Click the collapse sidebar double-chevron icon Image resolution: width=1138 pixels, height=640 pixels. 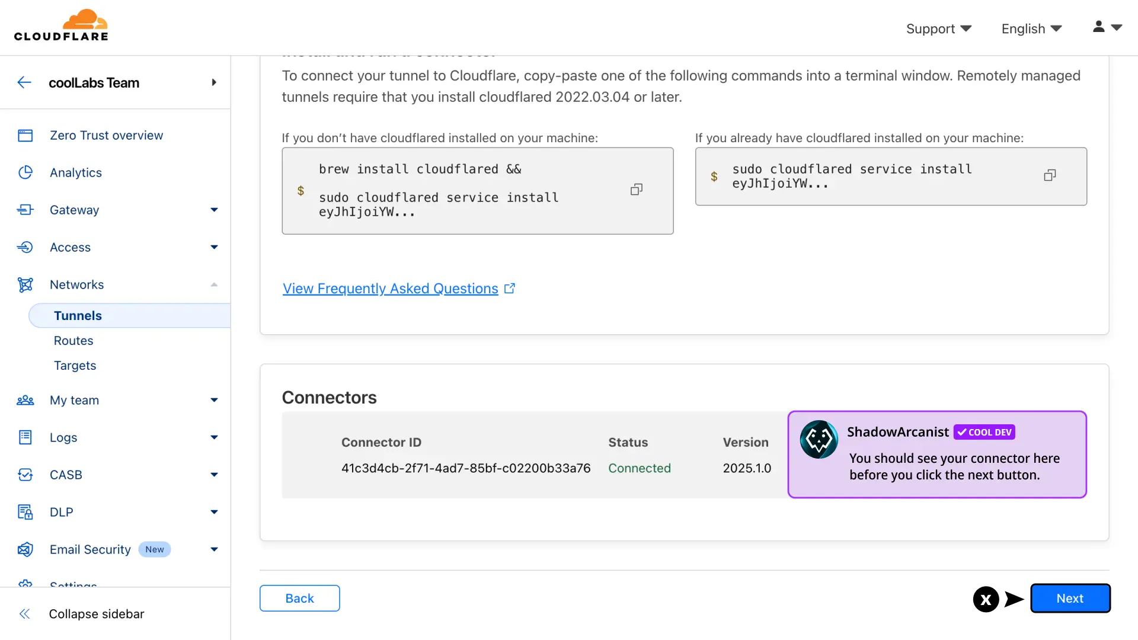(24, 614)
